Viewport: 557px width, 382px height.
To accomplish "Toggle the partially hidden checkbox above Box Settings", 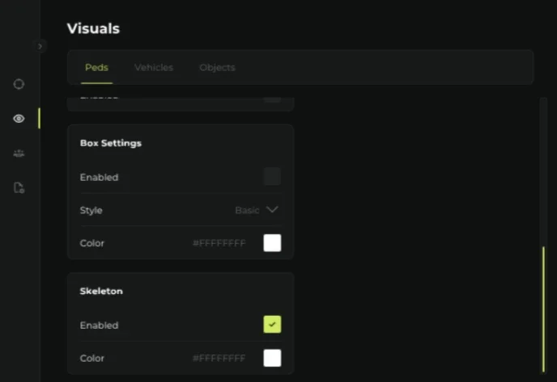I will [x=272, y=99].
